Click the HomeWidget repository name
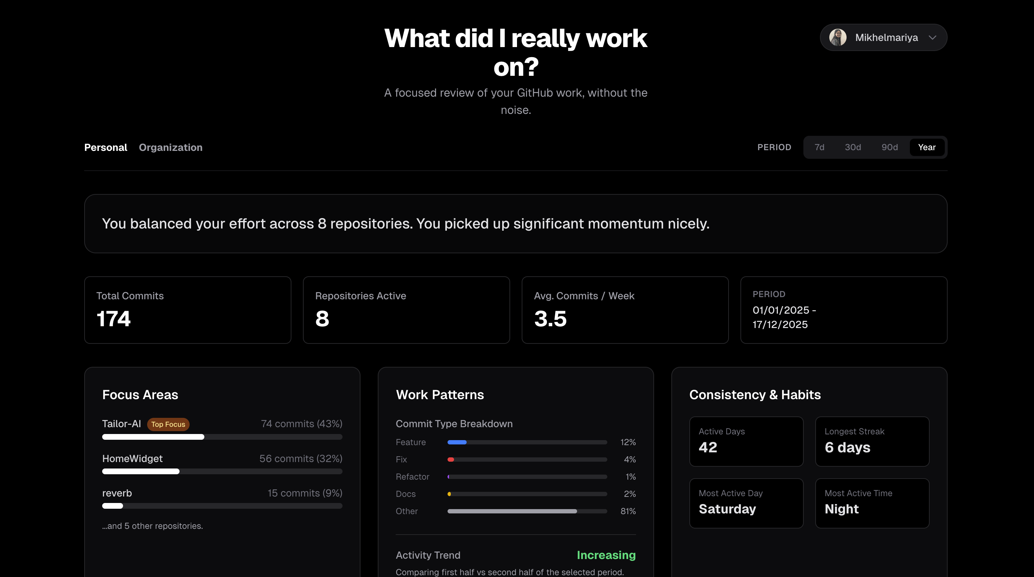 [x=132, y=458]
